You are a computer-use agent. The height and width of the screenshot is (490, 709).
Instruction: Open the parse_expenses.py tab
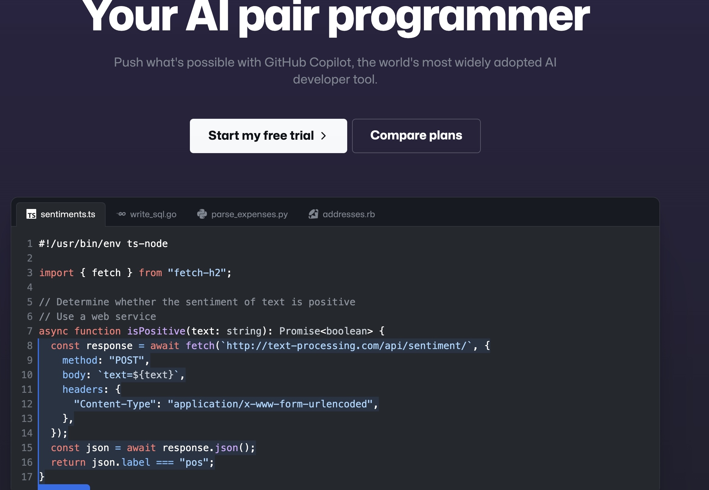point(249,214)
